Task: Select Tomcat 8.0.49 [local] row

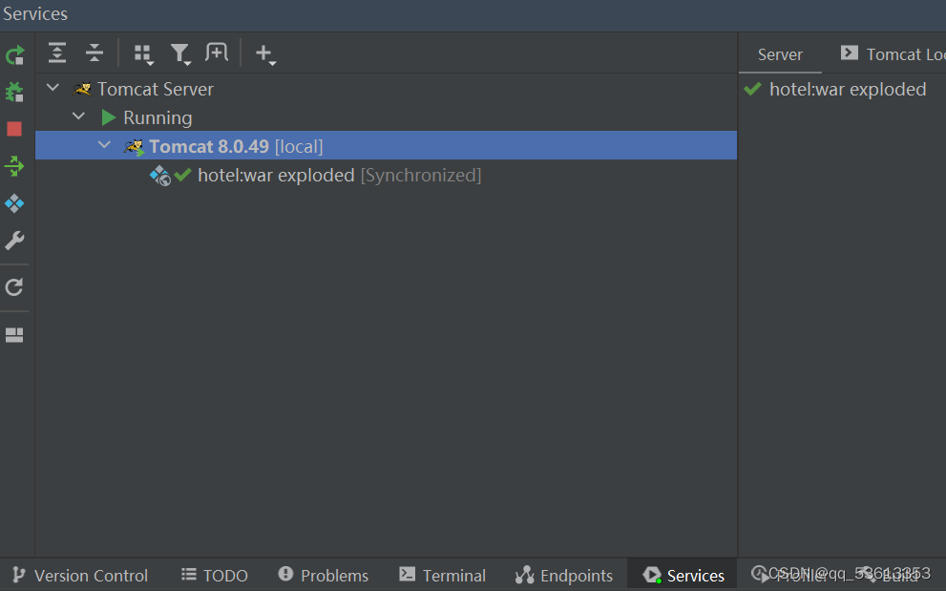Action: click(x=386, y=145)
